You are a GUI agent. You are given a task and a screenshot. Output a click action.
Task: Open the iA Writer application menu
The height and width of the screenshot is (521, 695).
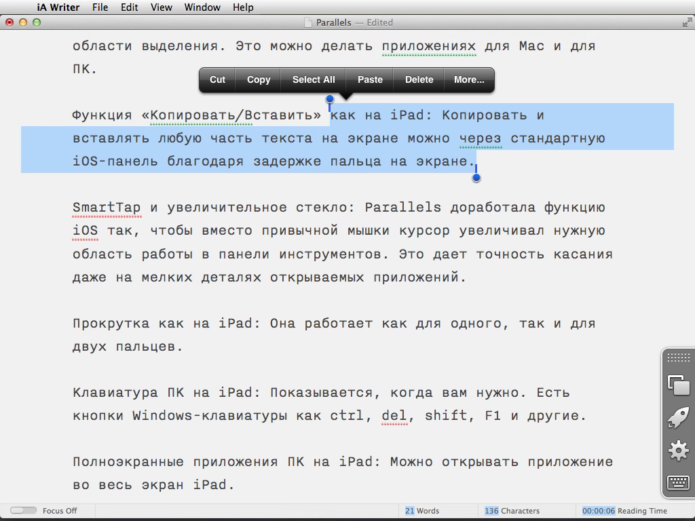point(58,7)
